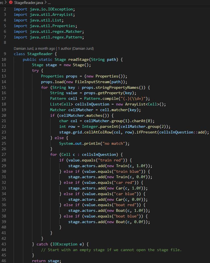Click 'stringPropertyNames' on line 15
The width and height of the screenshot is (210, 263).
coord(117,87)
